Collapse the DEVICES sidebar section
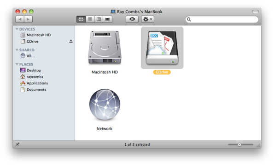Viewport: 274px width, 166px height. coord(17,29)
